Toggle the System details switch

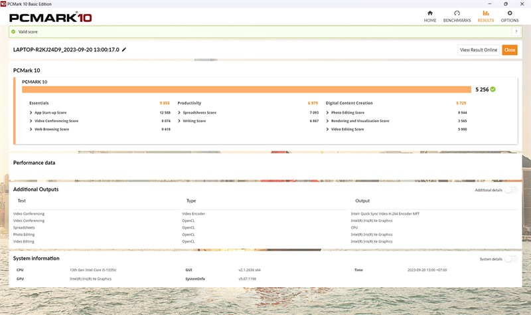510,259
